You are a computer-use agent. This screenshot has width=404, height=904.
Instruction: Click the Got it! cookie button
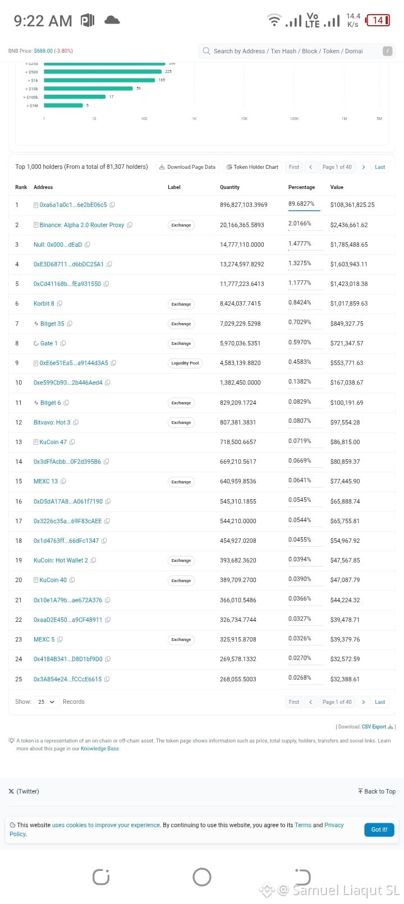379,829
